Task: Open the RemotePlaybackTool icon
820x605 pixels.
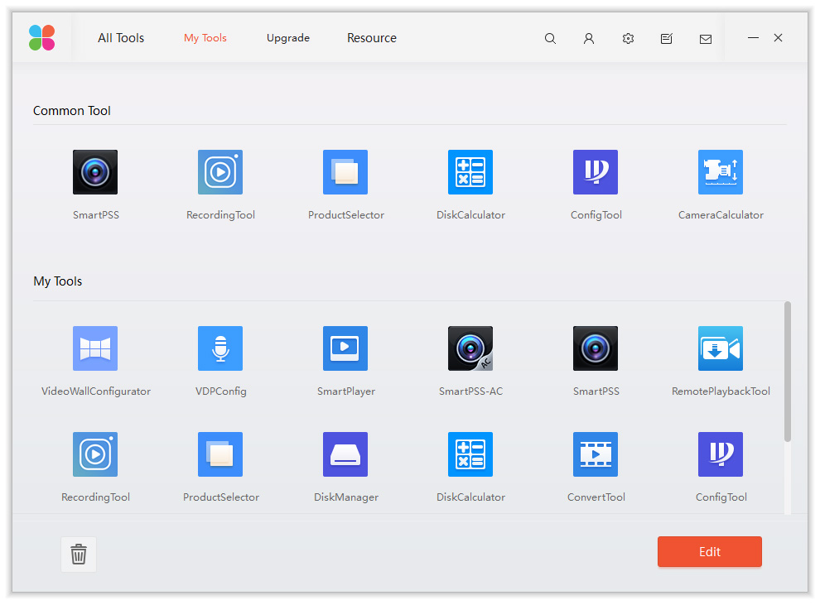Action: pos(720,348)
